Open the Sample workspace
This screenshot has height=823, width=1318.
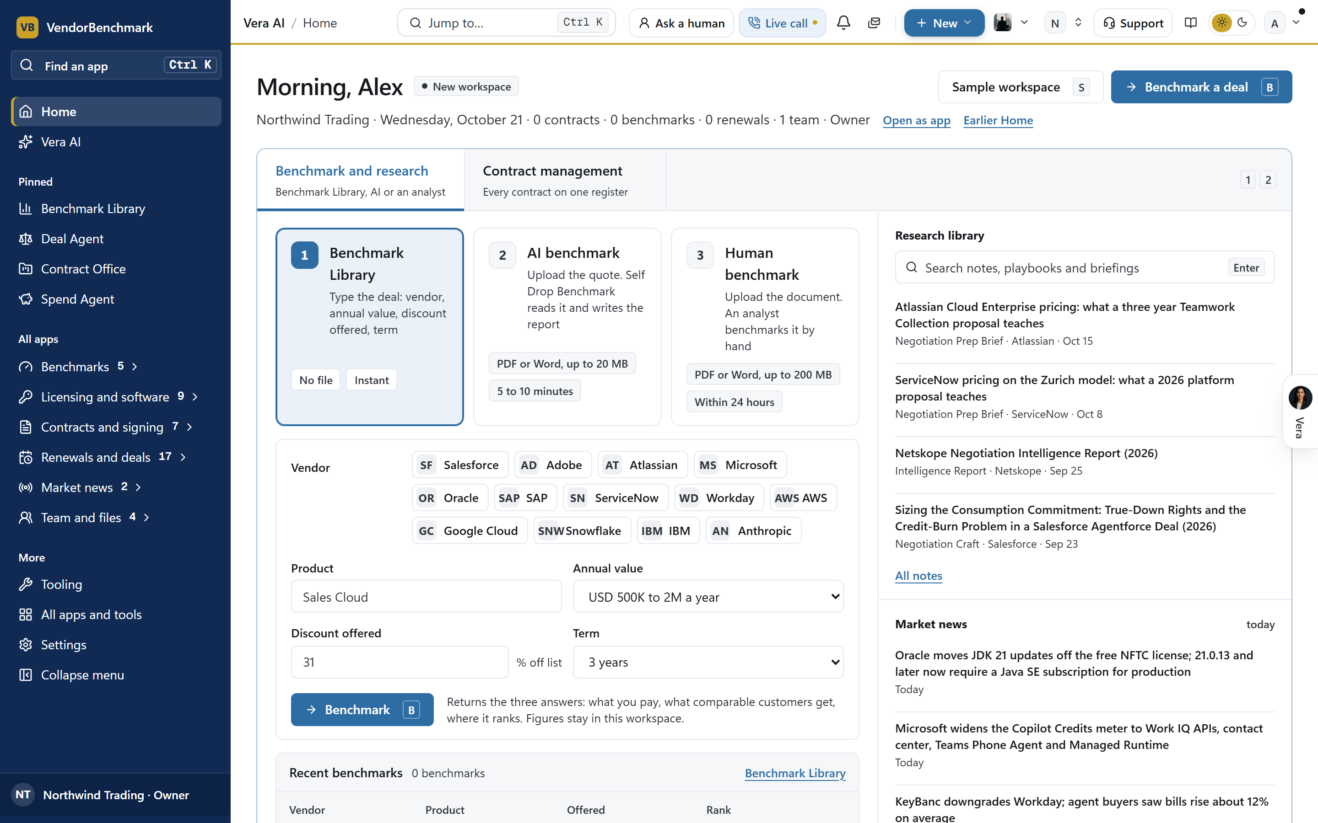coord(1021,87)
